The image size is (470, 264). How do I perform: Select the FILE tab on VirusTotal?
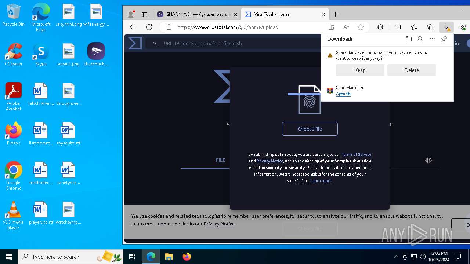click(x=220, y=160)
